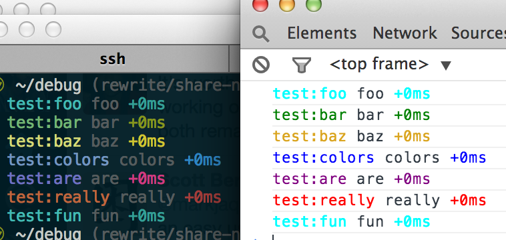506x240 pixels.
Task: Clear the console with the ban icon
Action: (x=261, y=65)
